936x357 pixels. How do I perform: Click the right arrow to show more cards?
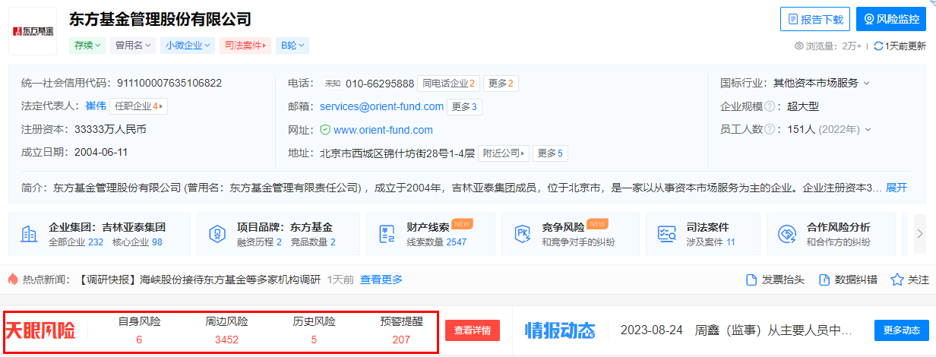921,234
